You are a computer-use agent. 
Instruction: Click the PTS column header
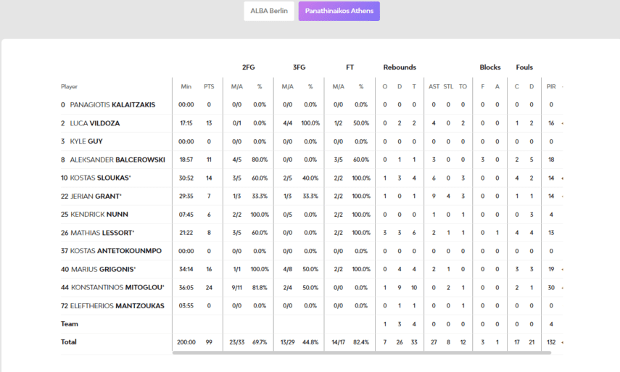(209, 86)
